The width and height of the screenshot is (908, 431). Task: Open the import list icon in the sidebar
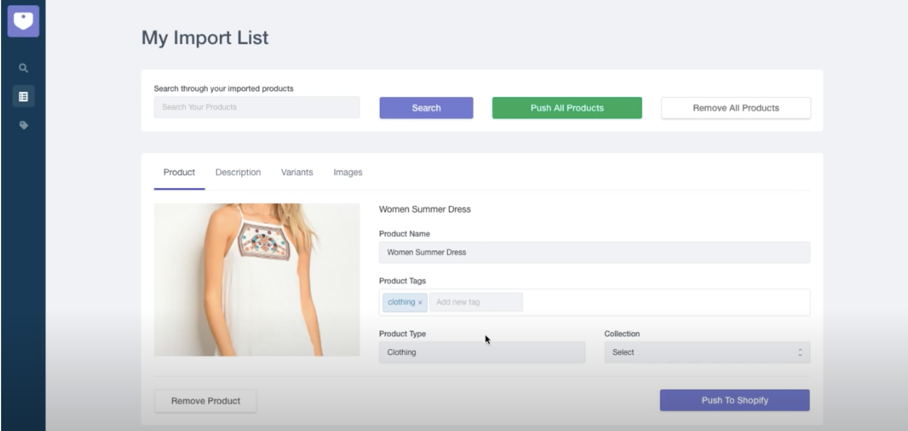point(23,97)
